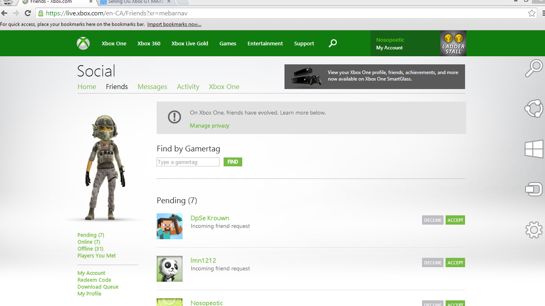Image resolution: width=545 pixels, height=306 pixels.
Task: Accept DpSe Krouwn's friend request
Action: coord(455,220)
